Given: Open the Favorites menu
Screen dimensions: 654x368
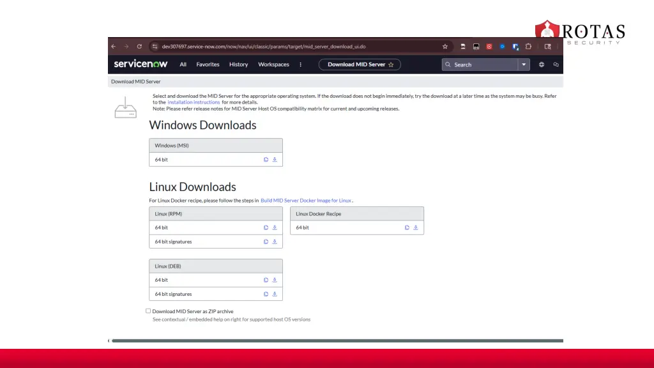Looking at the screenshot, I should [x=208, y=65].
